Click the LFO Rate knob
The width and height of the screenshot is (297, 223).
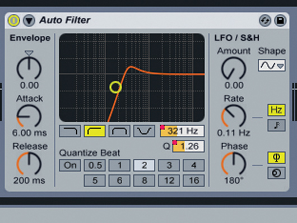(234, 116)
